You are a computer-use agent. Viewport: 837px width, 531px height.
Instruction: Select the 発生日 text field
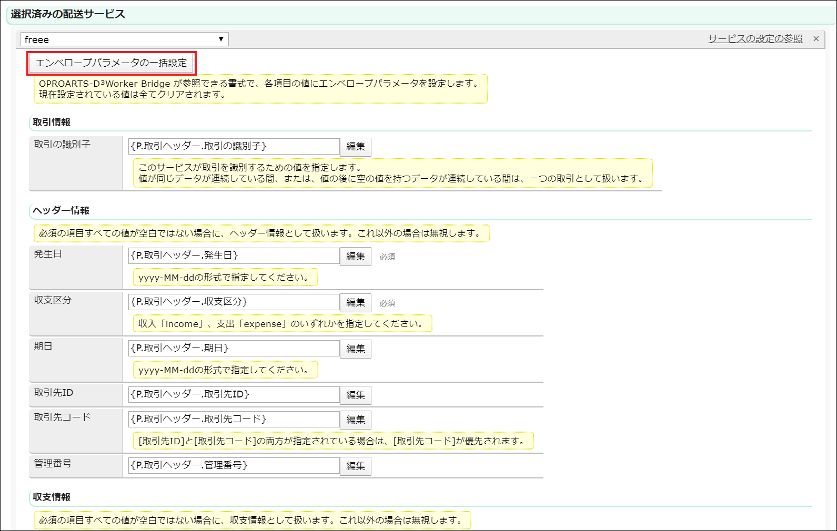(234, 256)
